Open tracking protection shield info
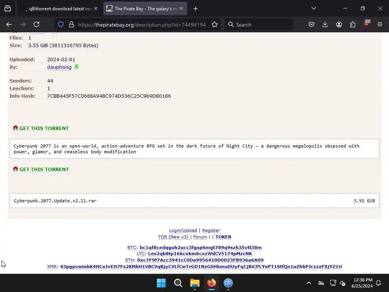The image size is (389, 292). tap(61, 25)
